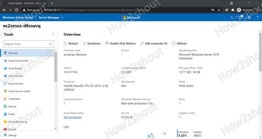262x139 pixels.
Task: Enable Disk Metrics
Action: [x=120, y=44]
